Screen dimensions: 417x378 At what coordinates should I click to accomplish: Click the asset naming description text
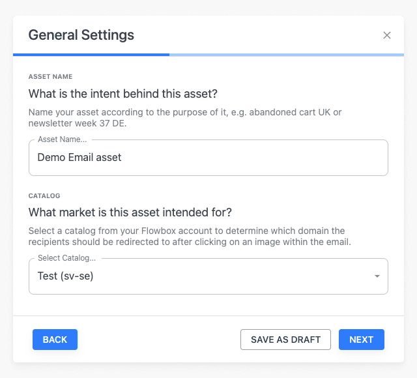(x=185, y=117)
